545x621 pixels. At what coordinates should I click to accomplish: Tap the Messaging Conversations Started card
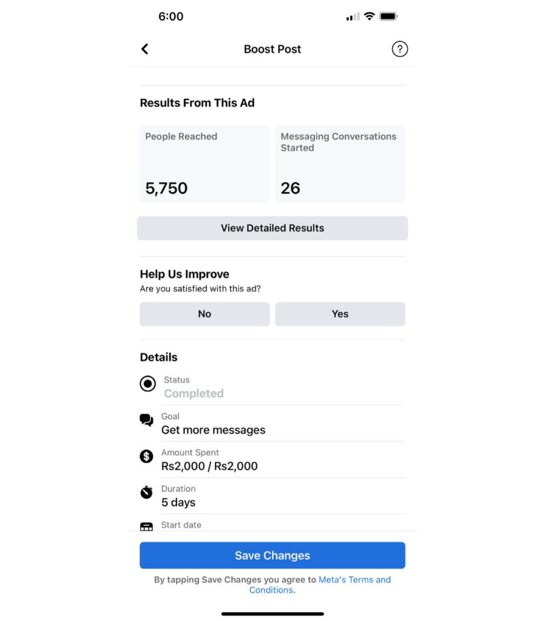pos(340,164)
